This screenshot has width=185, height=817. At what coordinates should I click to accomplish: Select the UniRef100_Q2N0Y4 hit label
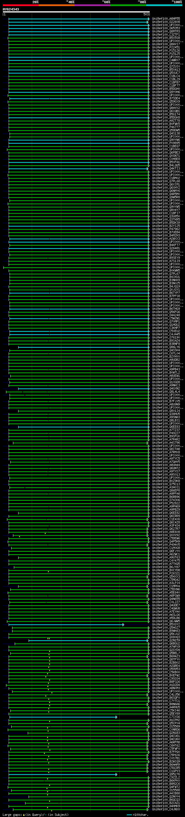coord(166,796)
